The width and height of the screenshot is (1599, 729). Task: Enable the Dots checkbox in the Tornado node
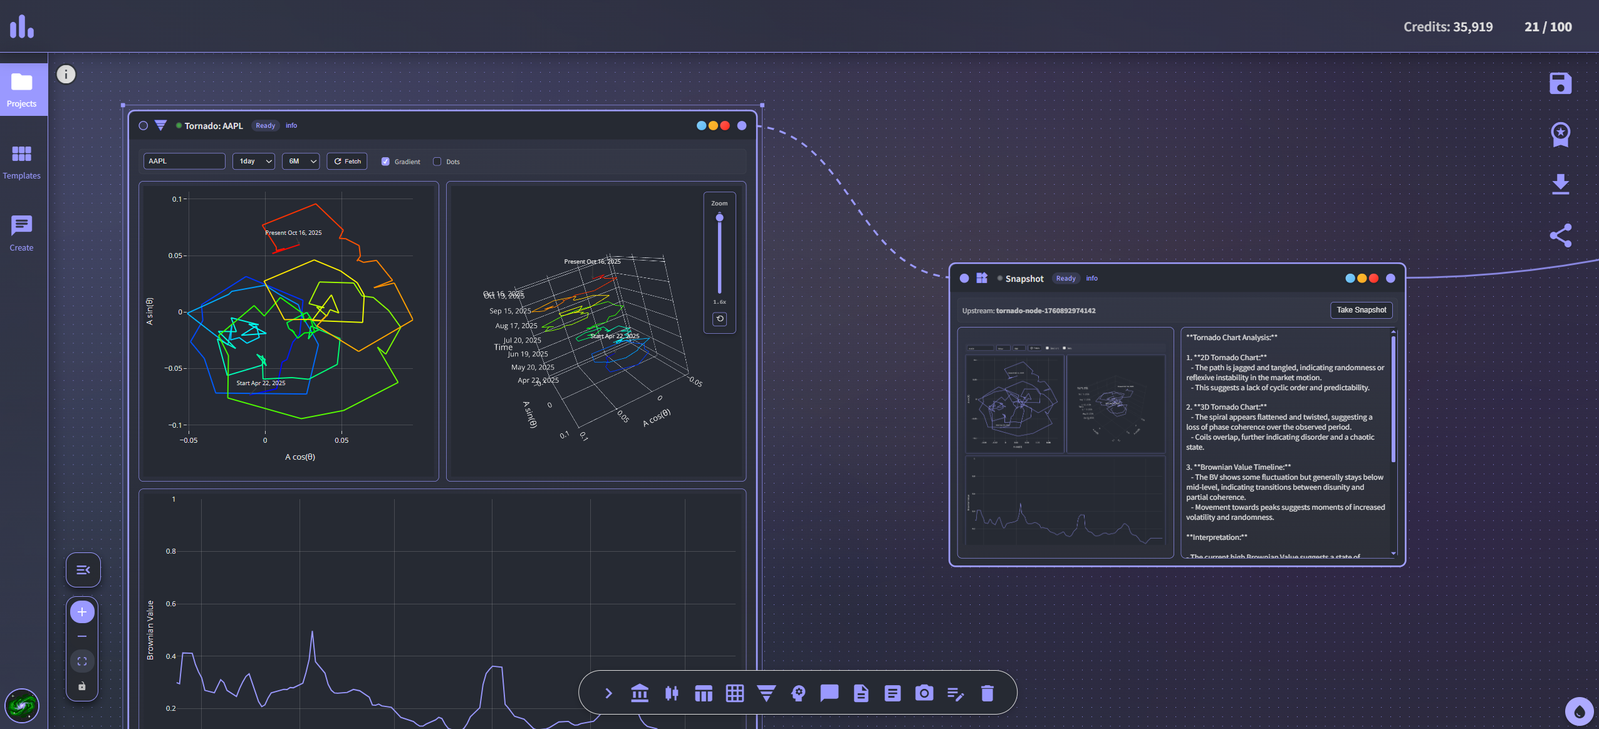pos(436,161)
